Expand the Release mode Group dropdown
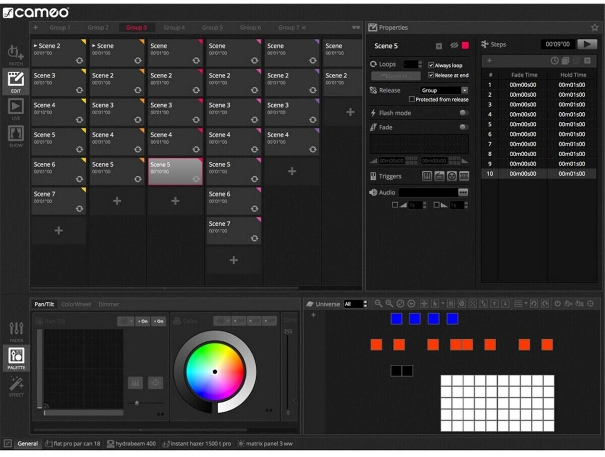Image resolution: width=605 pixels, height=457 pixels. pos(464,90)
